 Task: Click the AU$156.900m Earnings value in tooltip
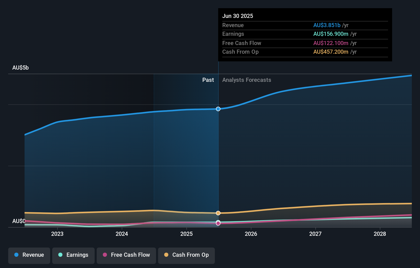point(330,34)
